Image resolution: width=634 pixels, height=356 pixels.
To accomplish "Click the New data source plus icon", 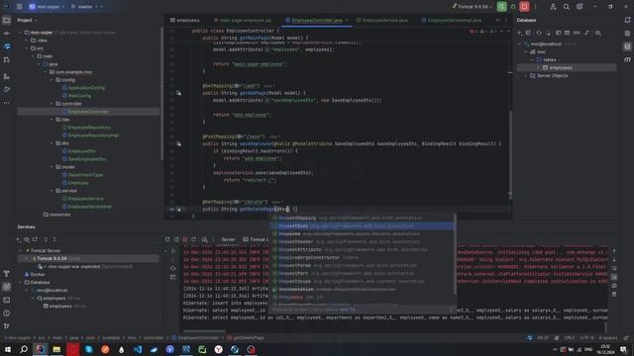I will point(519,33).
